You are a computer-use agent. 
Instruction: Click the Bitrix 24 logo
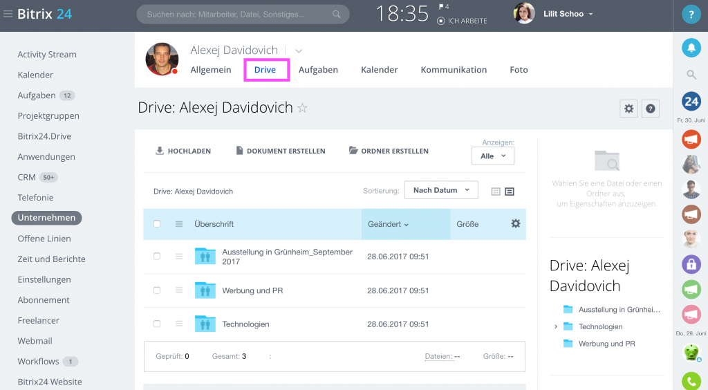tap(44, 14)
